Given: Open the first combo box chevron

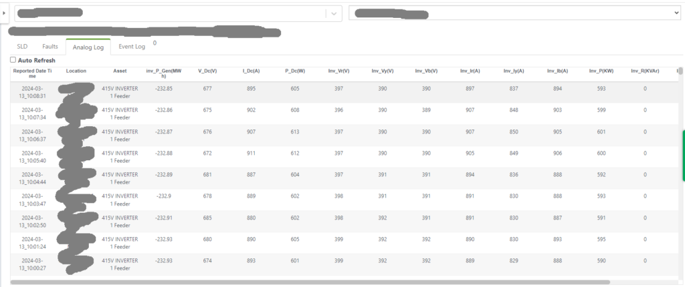Looking at the screenshot, I should point(334,13).
